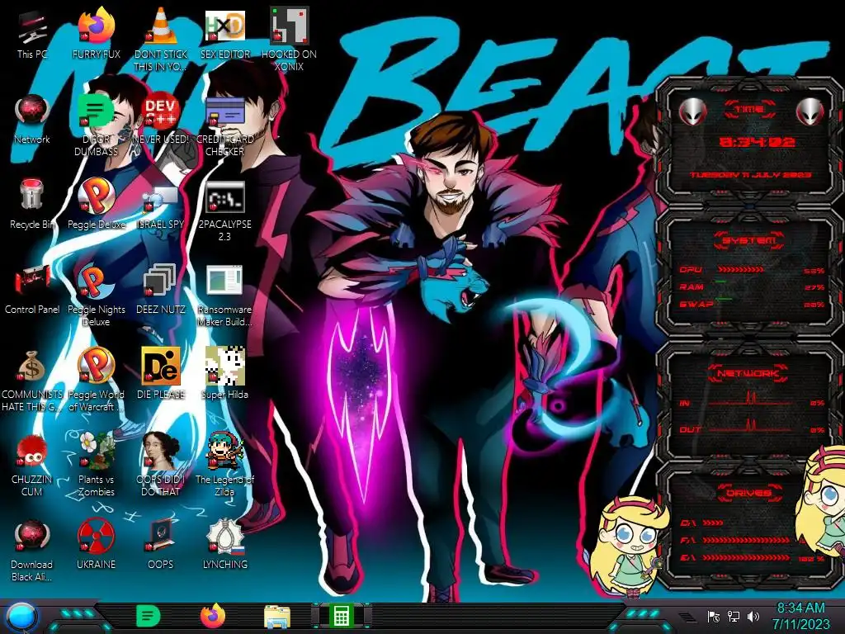The height and width of the screenshot is (634, 845).
Task: Click the left alien head on TIME gadget
Action: pyautogui.click(x=692, y=111)
